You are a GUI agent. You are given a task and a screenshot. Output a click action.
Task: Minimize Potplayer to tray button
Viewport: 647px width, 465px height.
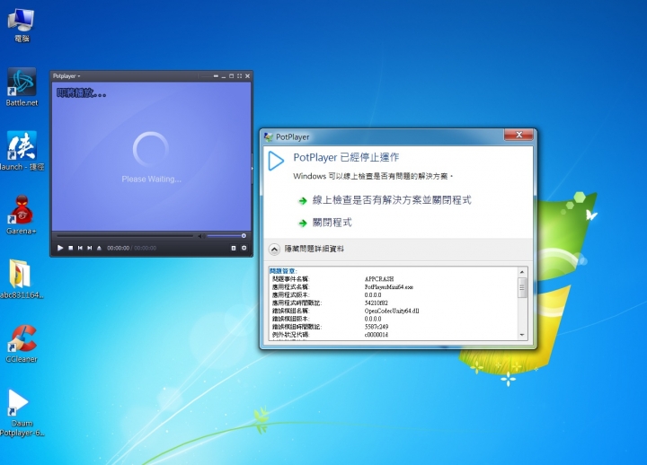[216, 75]
